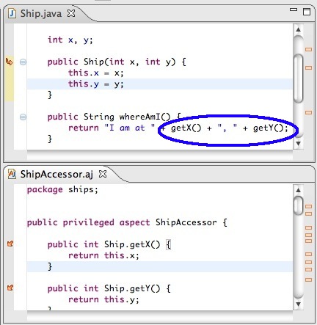Click the scroll down arrow in Ship.java editor
This screenshot has height=325, width=317.
coord(298,143)
